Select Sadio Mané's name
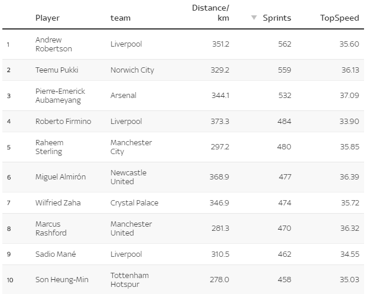Screen dimensions: 367x294 [x=56, y=254]
